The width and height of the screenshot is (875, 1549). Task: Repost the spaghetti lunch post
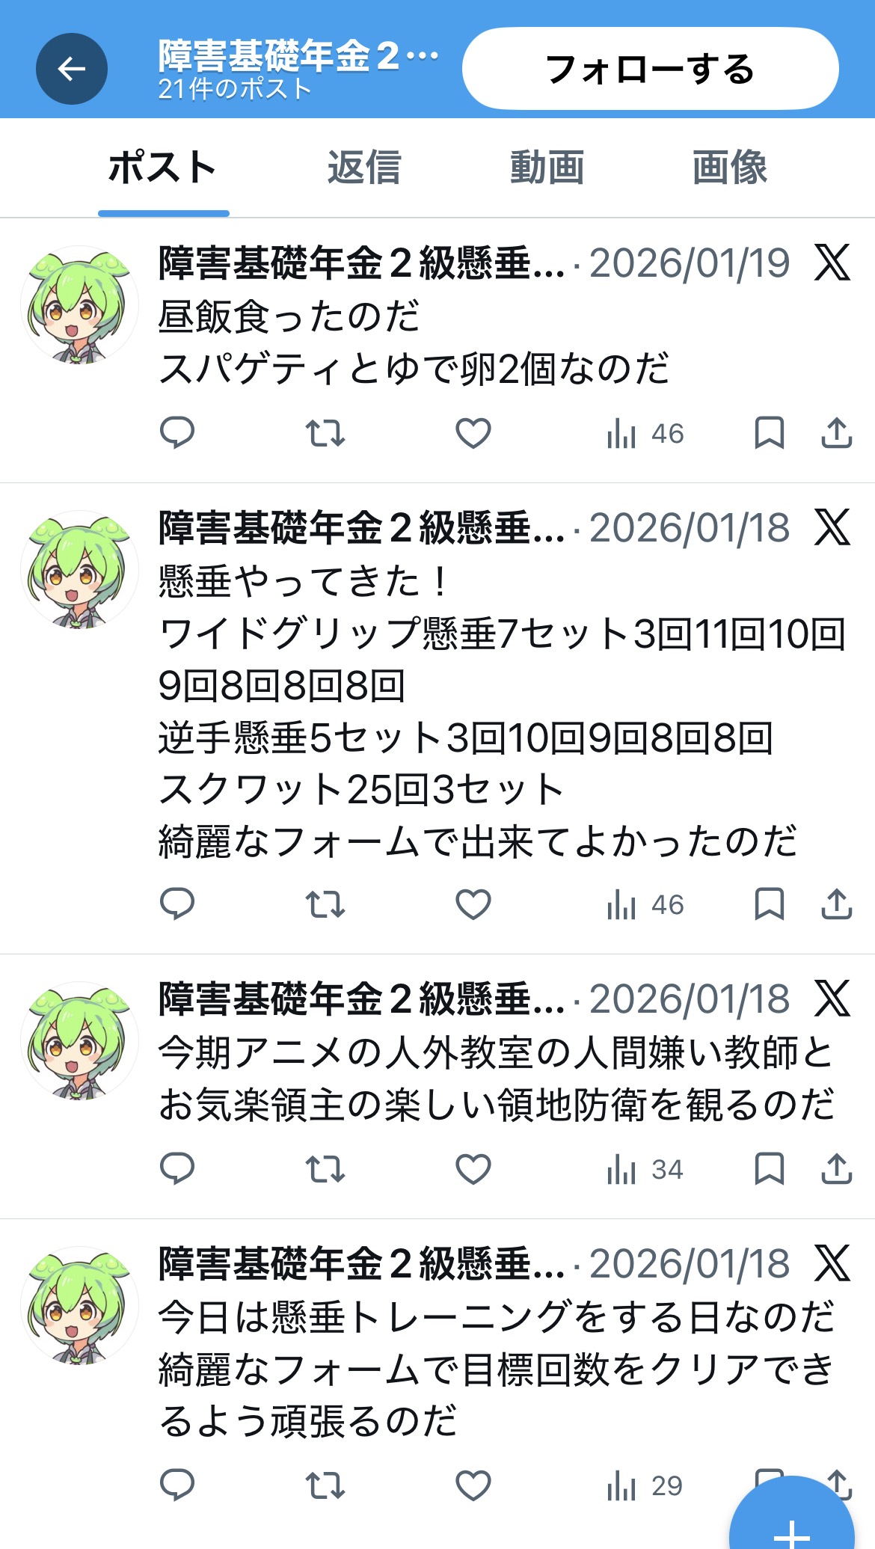pos(325,433)
